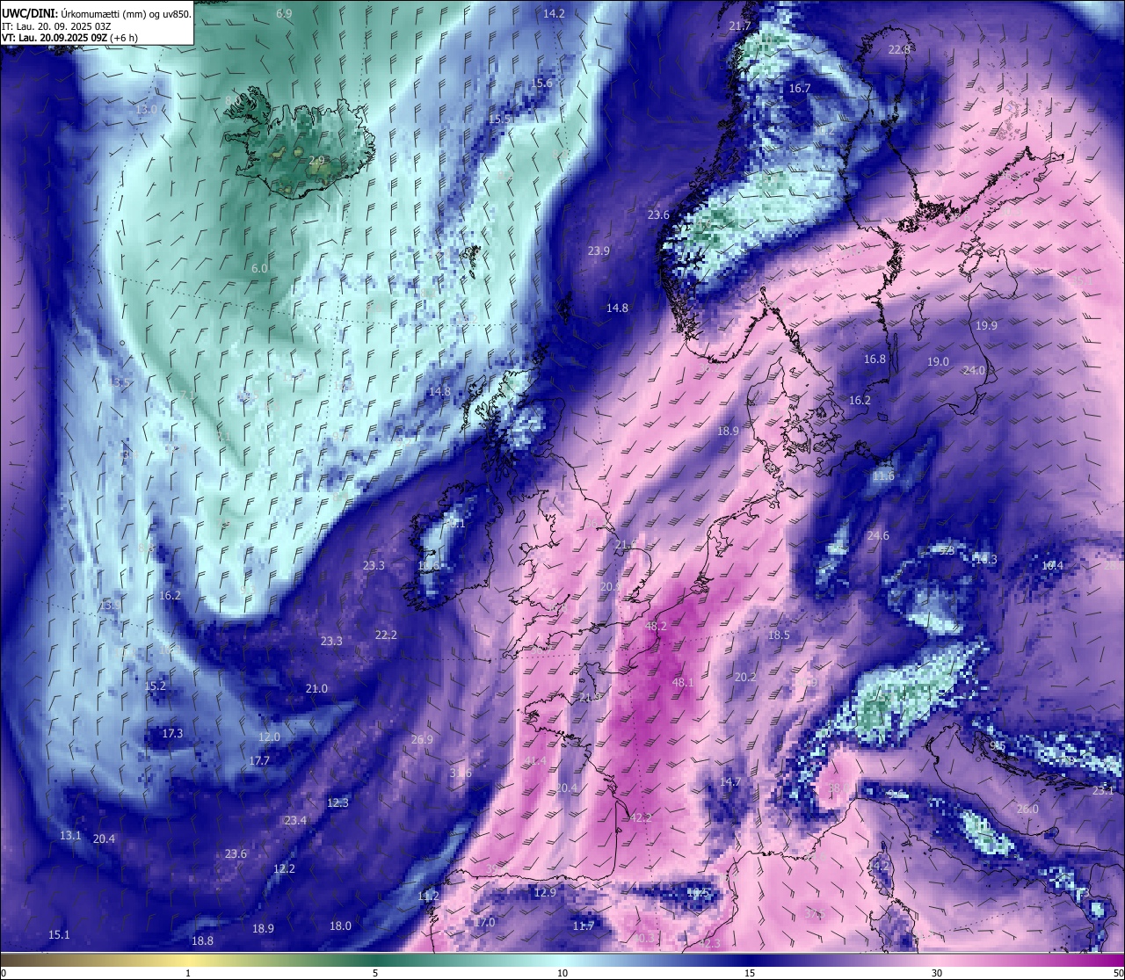Viewport: 1125px width, 980px height.
Task: Click the 14.7 value label
Action: (x=730, y=781)
